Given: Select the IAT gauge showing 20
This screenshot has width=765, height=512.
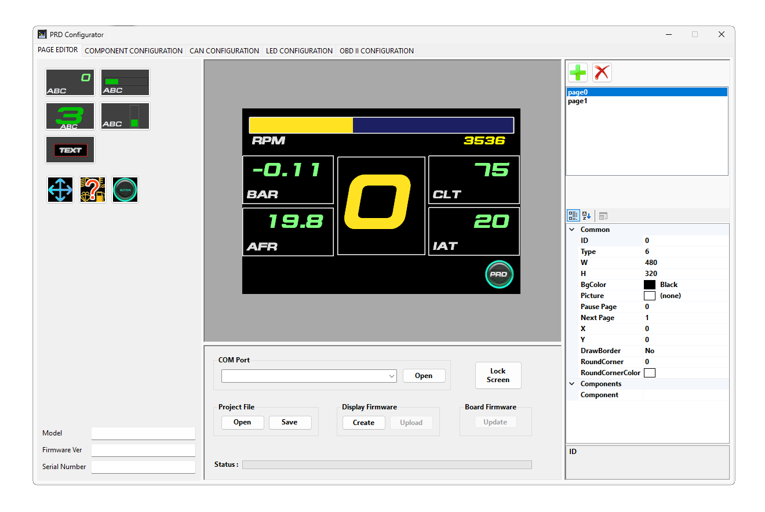Looking at the screenshot, I should 474,231.
